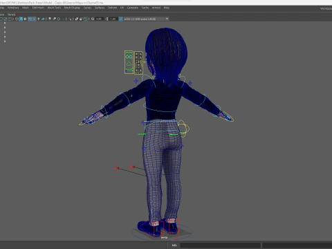Viewport: 332px width, 249px height.
Task: Toggle Use Default Material icon
Action: [x=25, y=19]
